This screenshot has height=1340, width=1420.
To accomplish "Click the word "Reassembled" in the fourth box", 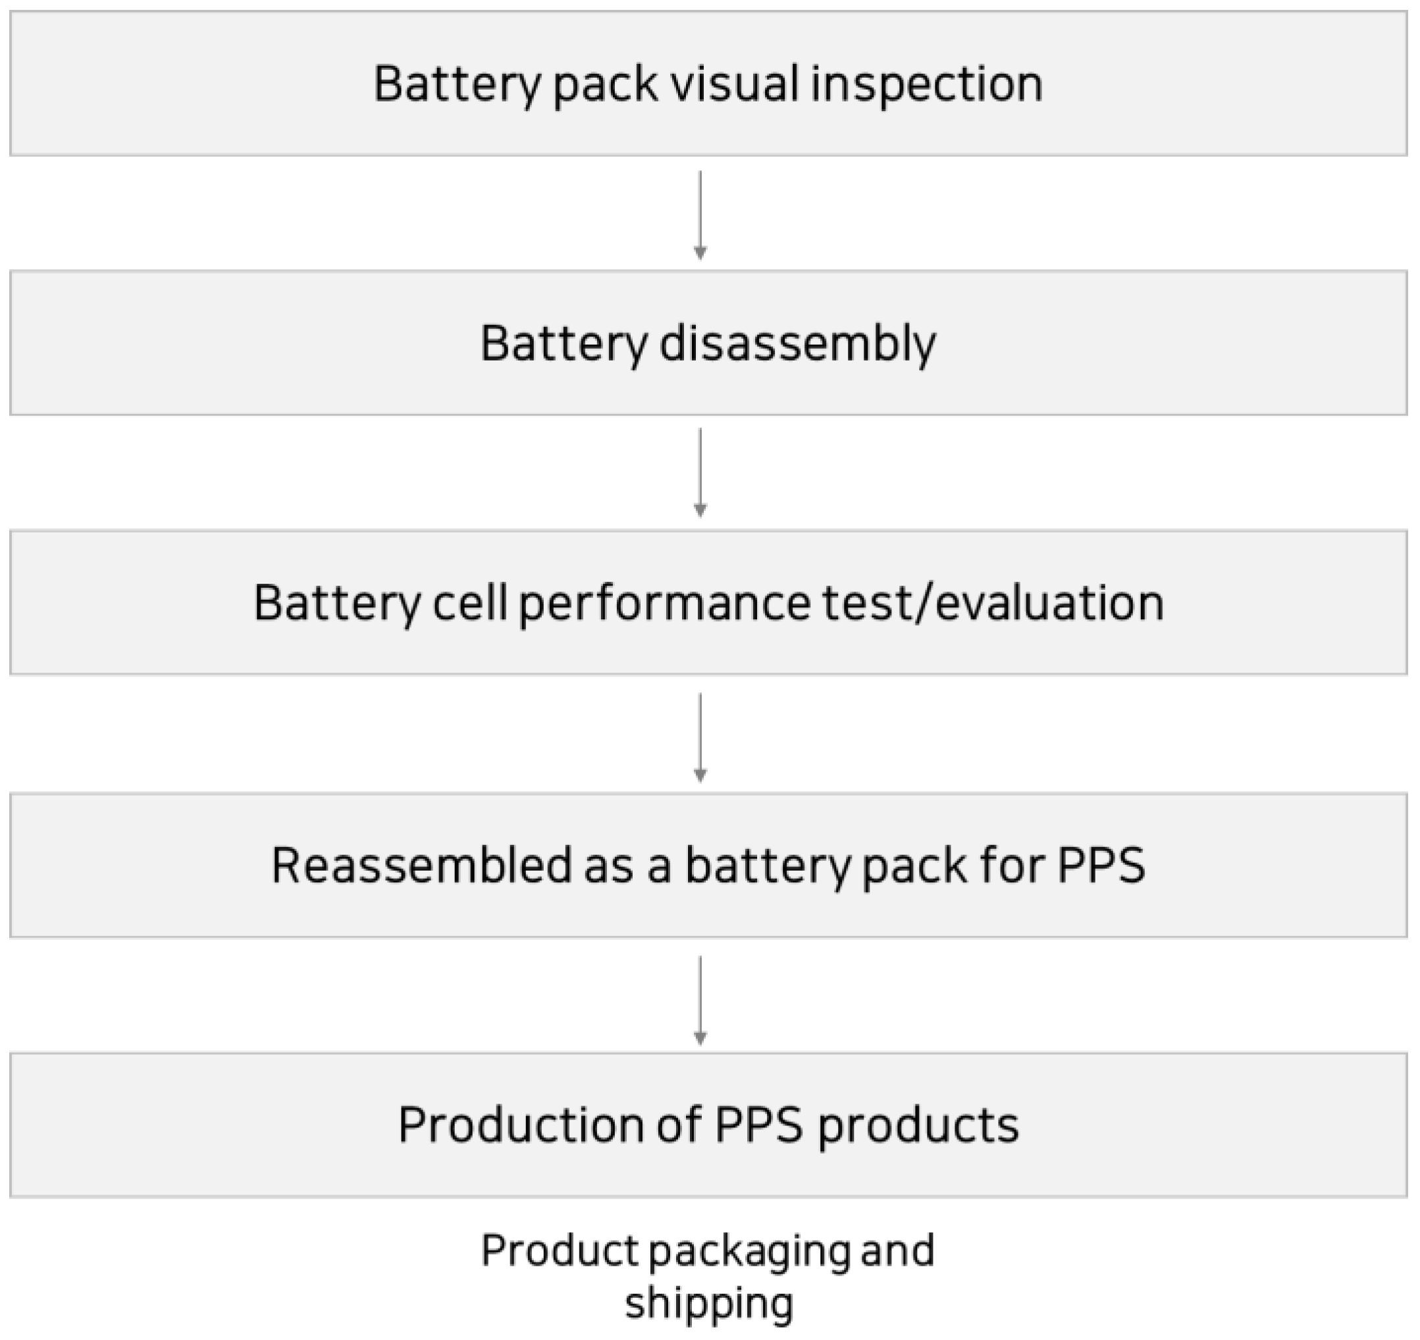I will coord(422,865).
